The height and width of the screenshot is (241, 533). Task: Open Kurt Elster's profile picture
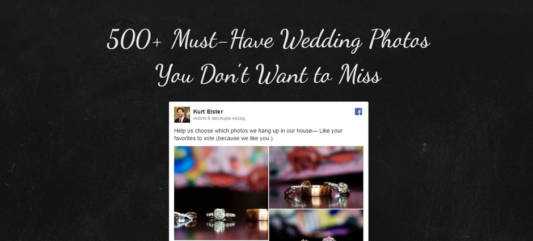(182, 115)
